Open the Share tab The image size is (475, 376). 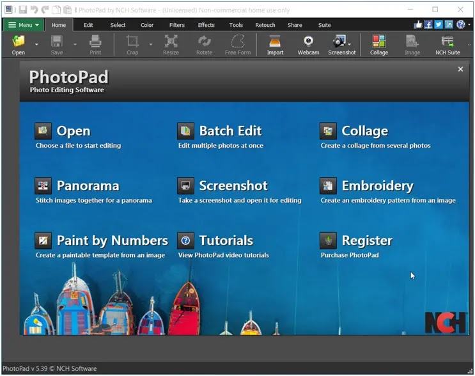(x=295, y=25)
